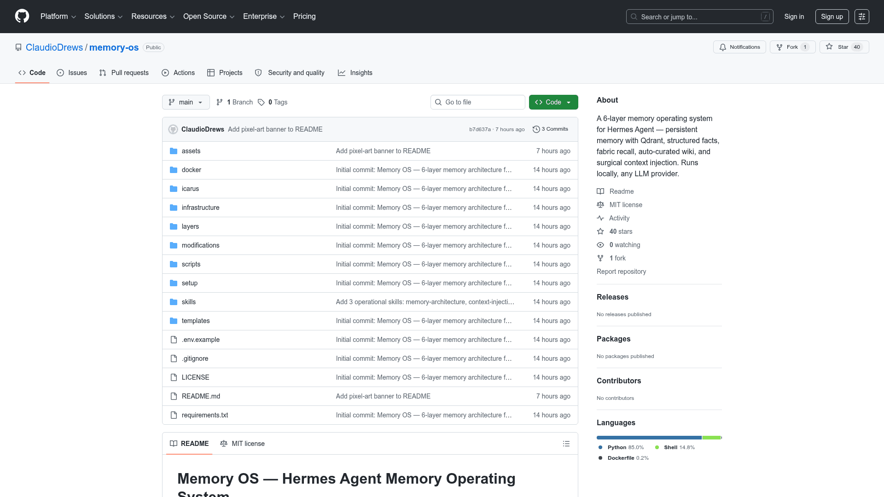Open the accessibility settings icon in header
Screen dimensions: 884x497
click(861, 17)
